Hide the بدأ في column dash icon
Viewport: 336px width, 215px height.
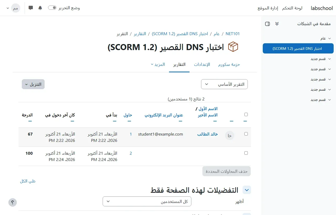(x=115, y=121)
